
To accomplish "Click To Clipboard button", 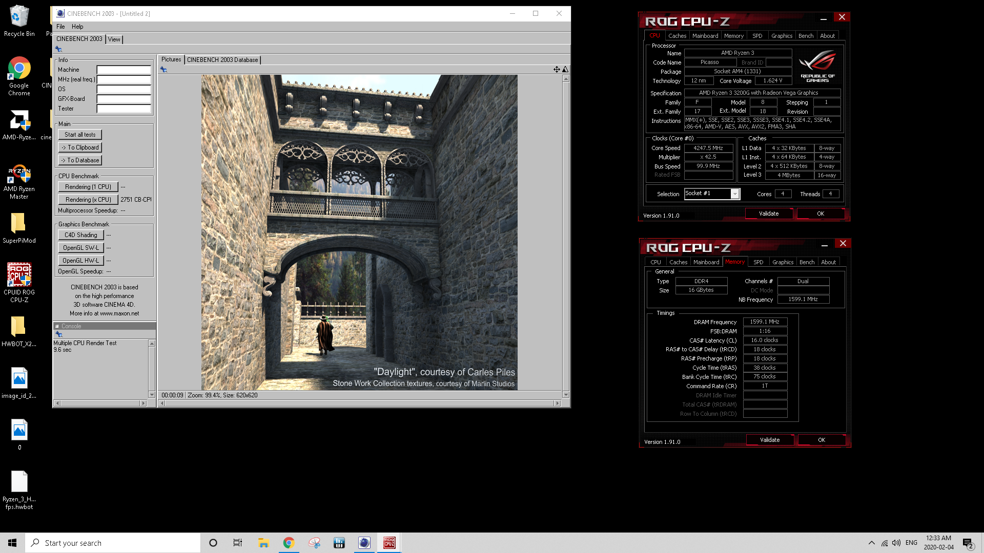I will pyautogui.click(x=80, y=147).
